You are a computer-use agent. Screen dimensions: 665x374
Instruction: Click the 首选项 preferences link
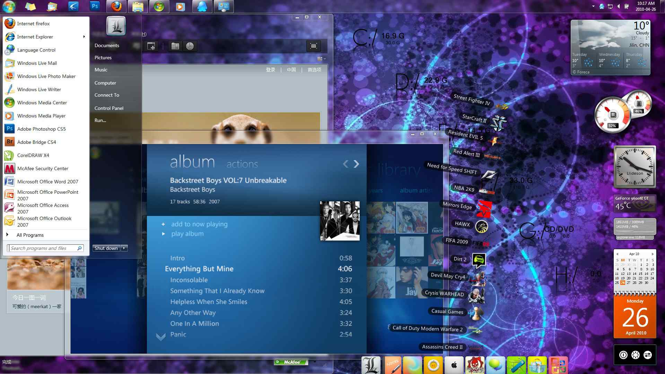click(x=314, y=70)
